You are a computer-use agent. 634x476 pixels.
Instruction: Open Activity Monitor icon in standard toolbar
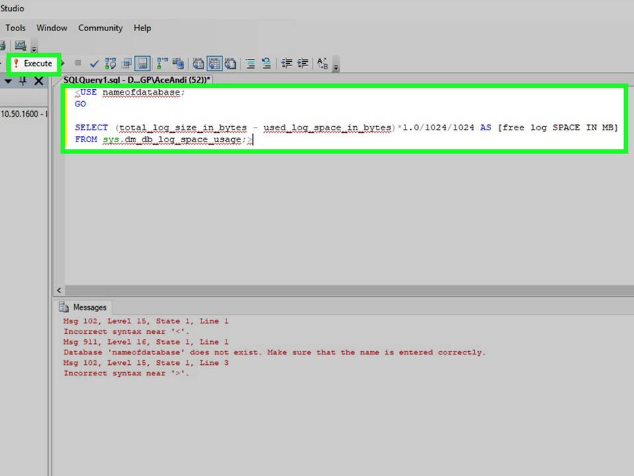(20, 46)
